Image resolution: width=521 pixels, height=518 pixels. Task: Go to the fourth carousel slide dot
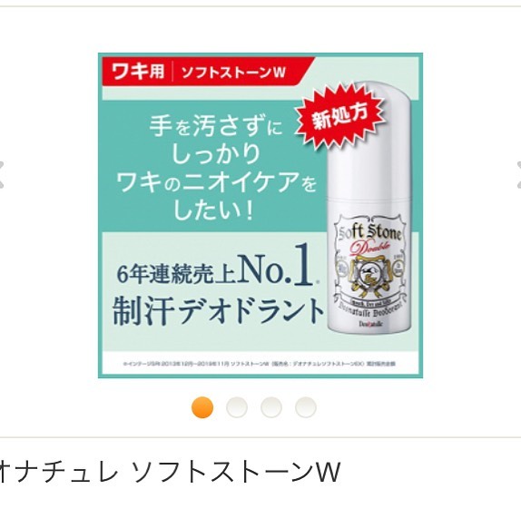[306, 407]
